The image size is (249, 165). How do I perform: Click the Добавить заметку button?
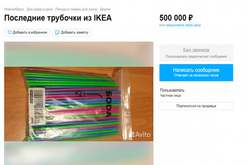(x=72, y=32)
